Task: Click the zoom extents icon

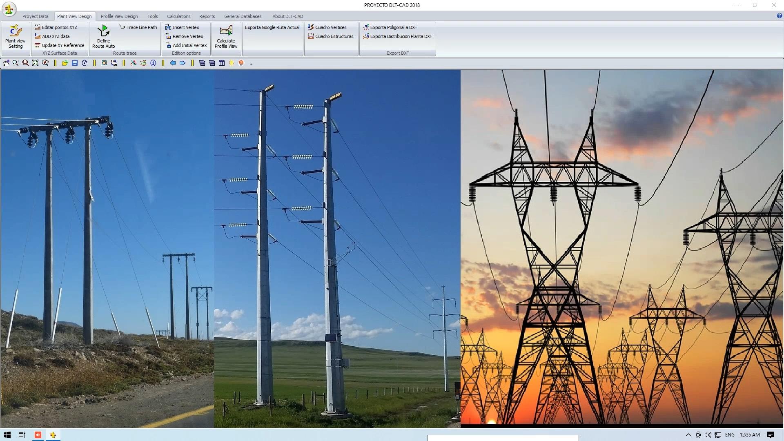Action: click(35, 63)
